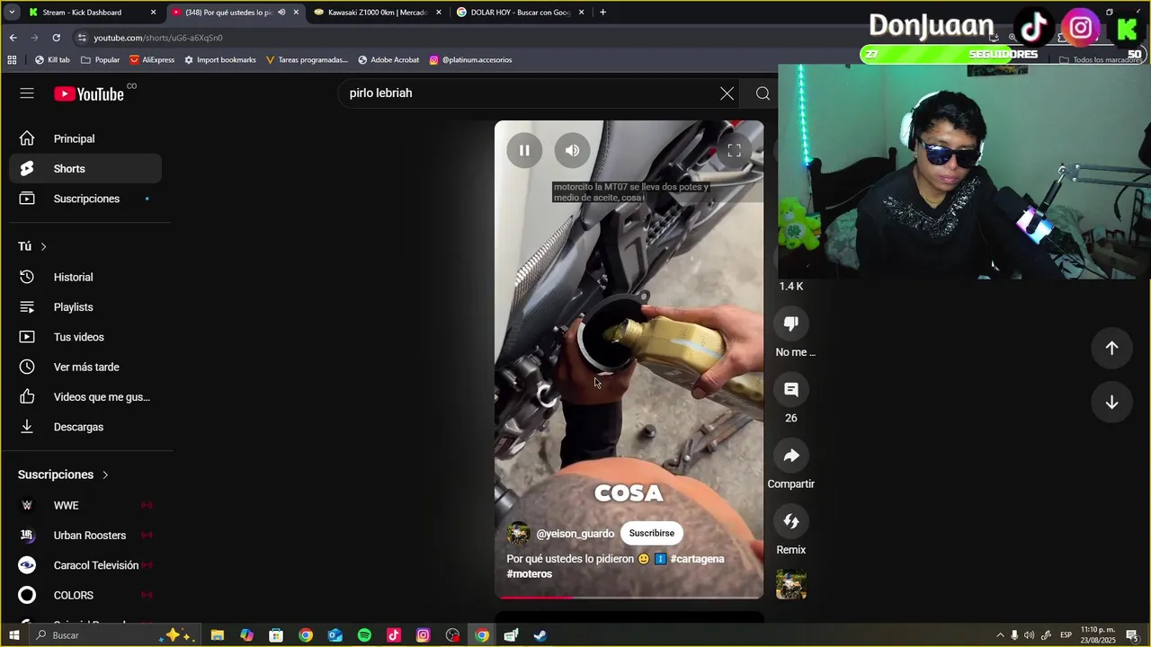Viewport: 1151px width, 647px height.
Task: Go to the YouTube logo home link
Action: pyautogui.click(x=88, y=93)
